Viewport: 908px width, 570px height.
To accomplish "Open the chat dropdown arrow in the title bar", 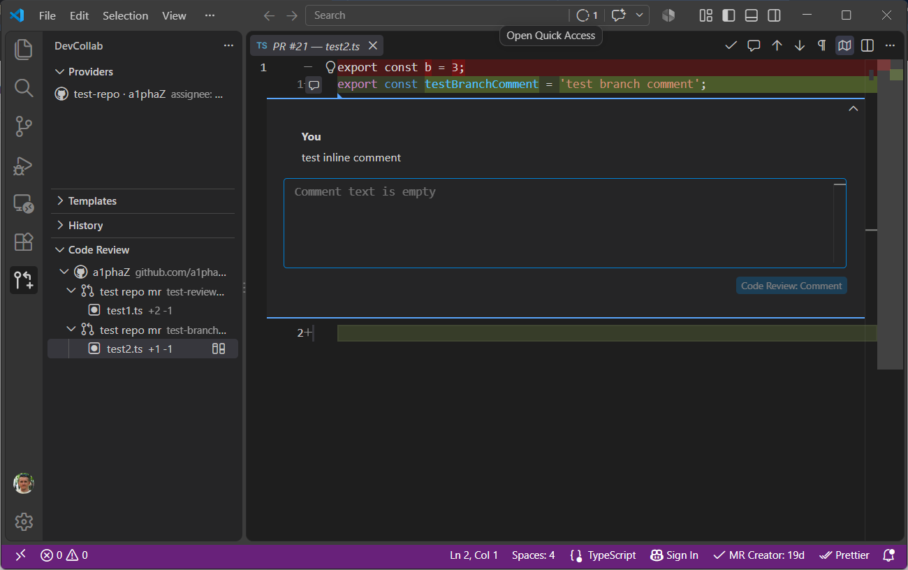I will [x=639, y=15].
